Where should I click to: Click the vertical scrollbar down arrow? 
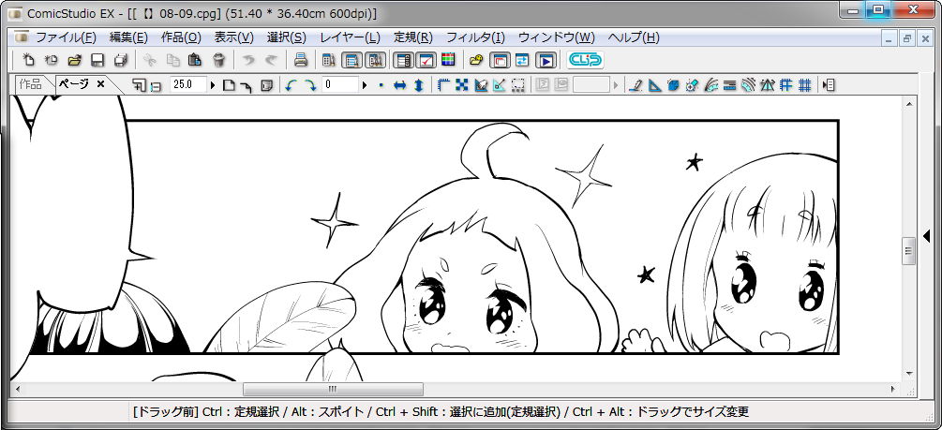click(908, 373)
